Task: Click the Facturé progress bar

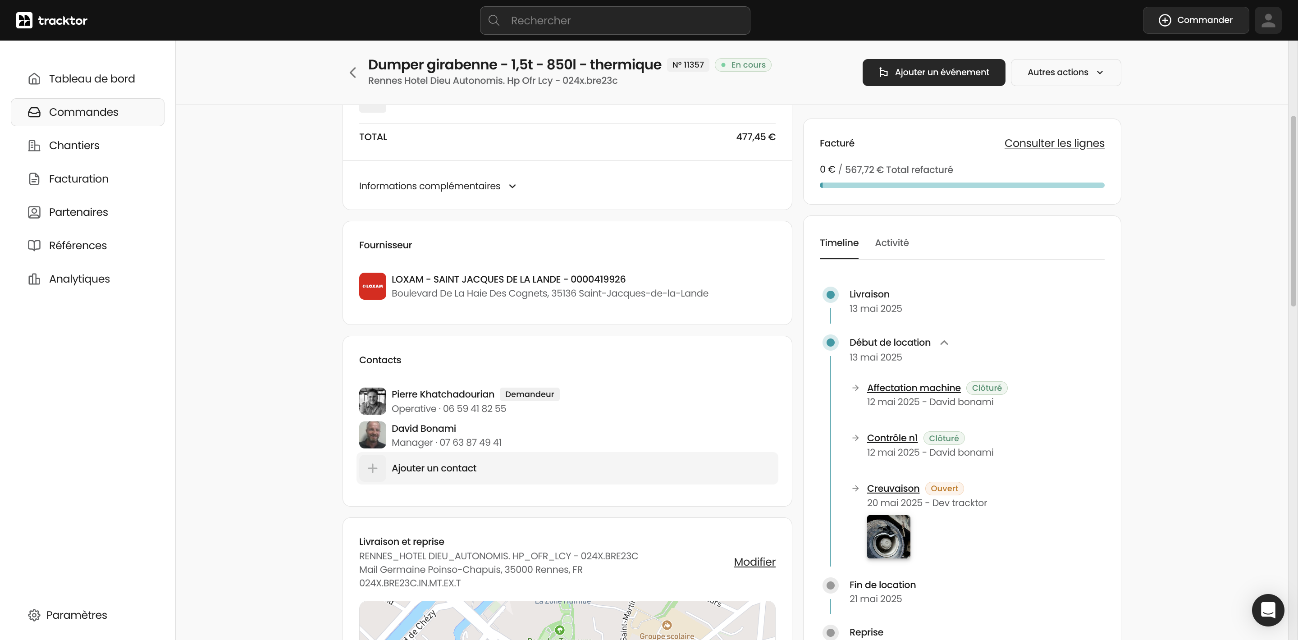Action: [962, 185]
